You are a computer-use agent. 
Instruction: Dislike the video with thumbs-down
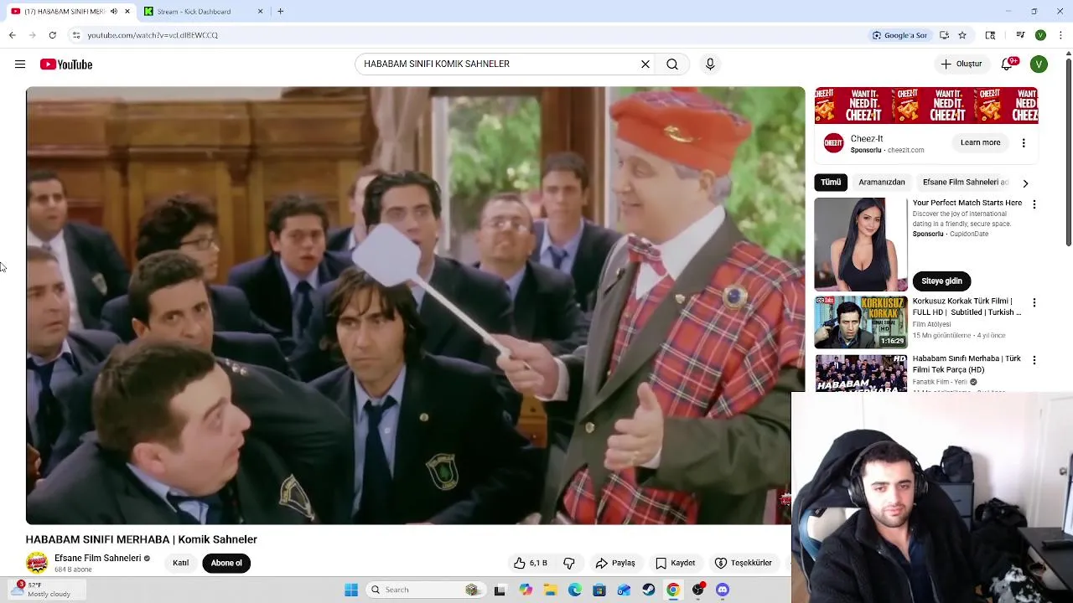569,563
